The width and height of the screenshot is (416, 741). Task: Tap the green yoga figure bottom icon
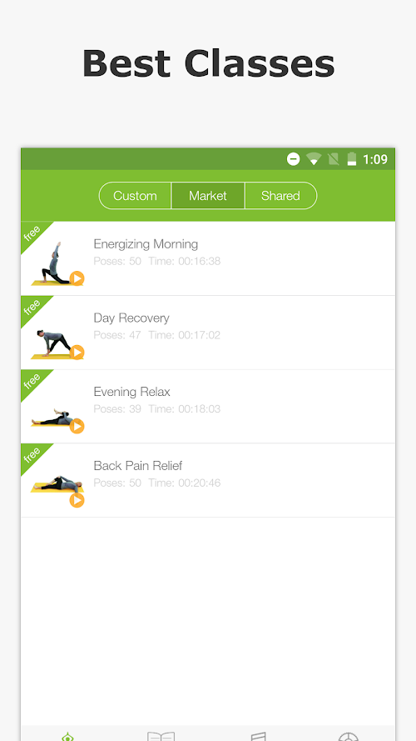68,737
